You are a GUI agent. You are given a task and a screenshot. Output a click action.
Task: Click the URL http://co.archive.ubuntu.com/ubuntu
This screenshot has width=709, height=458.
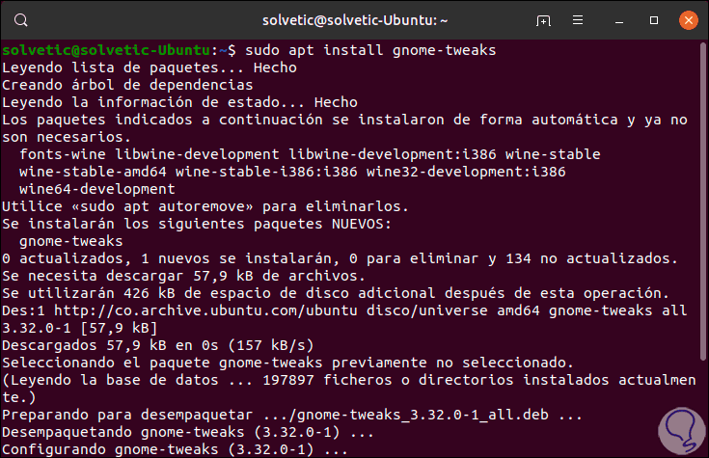205,310
